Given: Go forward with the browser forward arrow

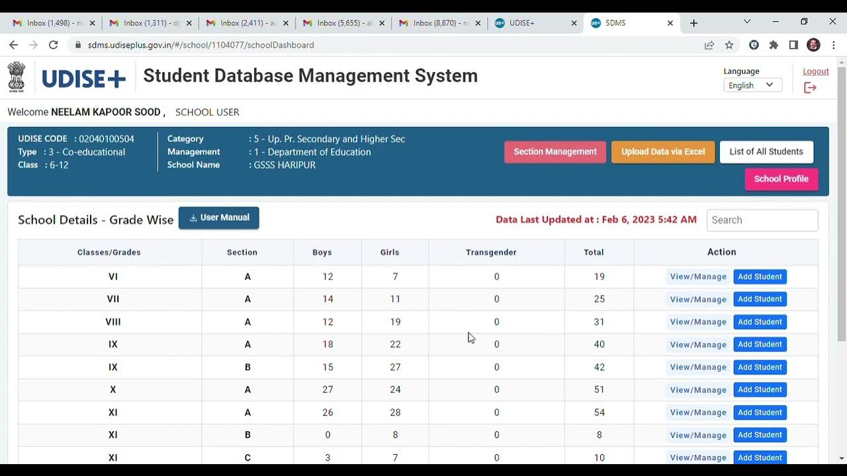Looking at the screenshot, I should coord(33,45).
